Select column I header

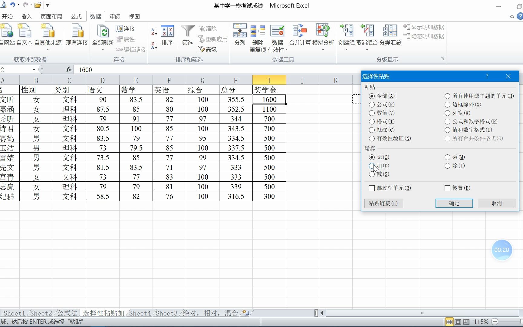[269, 80]
